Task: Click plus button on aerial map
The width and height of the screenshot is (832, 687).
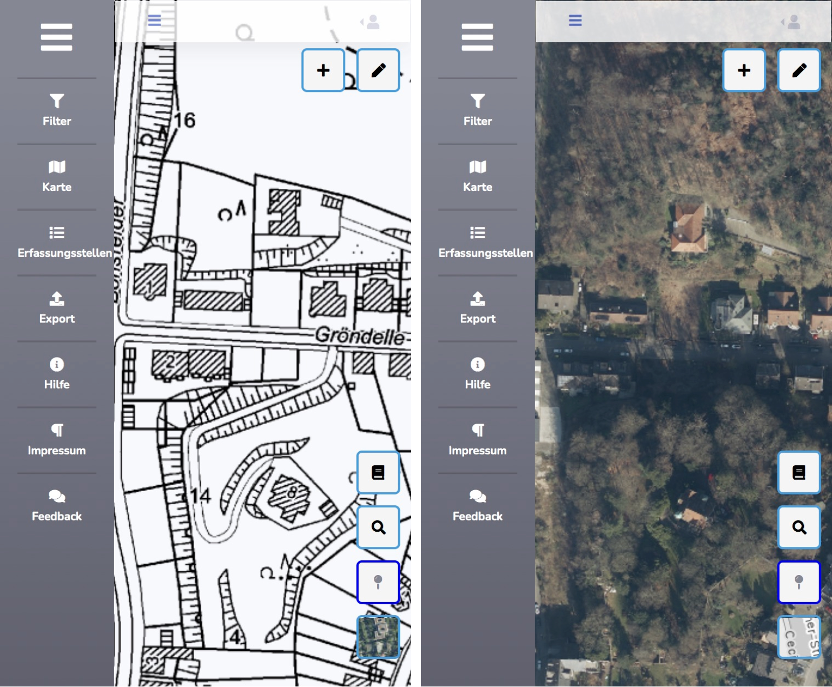Action: (744, 70)
